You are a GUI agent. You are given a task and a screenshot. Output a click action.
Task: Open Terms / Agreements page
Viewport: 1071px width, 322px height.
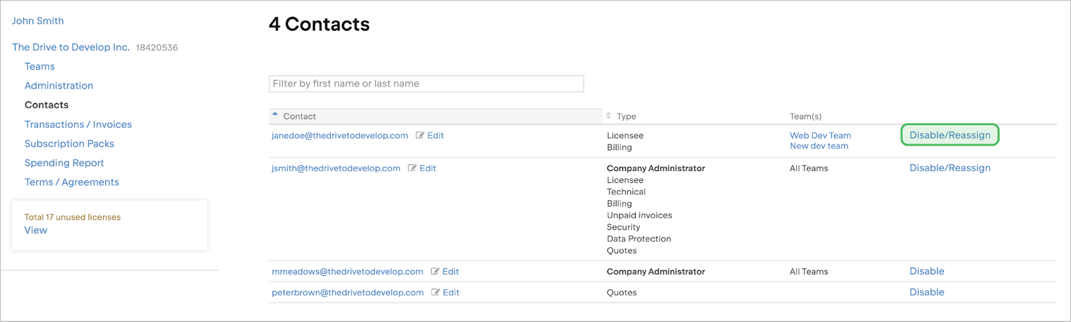tap(72, 182)
